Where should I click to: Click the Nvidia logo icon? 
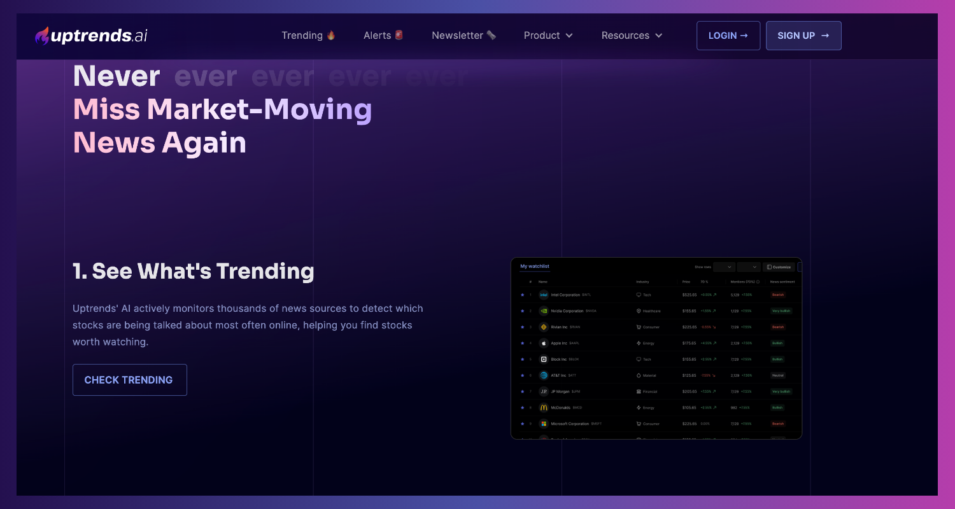point(544,311)
